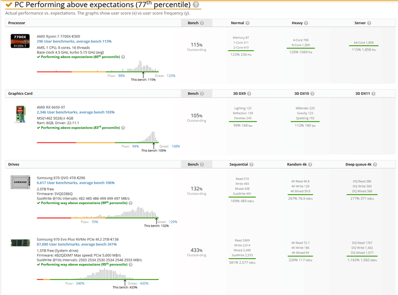Image resolution: width=398 pixels, height=295 pixels.
Task: Click 1,182% 1,582 MB/s deep queue result
Action: (362, 260)
